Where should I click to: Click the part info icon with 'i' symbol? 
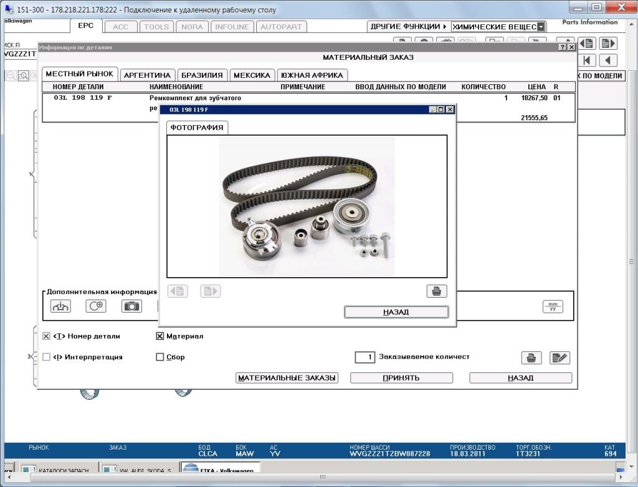(60, 306)
